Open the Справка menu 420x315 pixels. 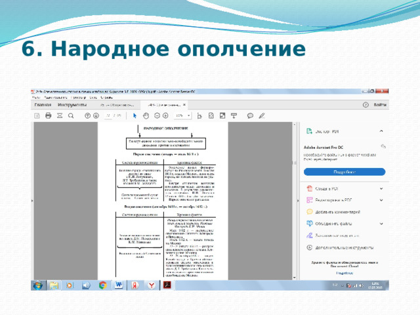(x=106, y=98)
